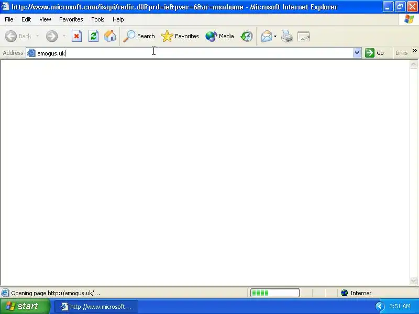Image resolution: width=419 pixels, height=314 pixels.
Task: Stop loading with the red X button
Action: pyautogui.click(x=76, y=36)
